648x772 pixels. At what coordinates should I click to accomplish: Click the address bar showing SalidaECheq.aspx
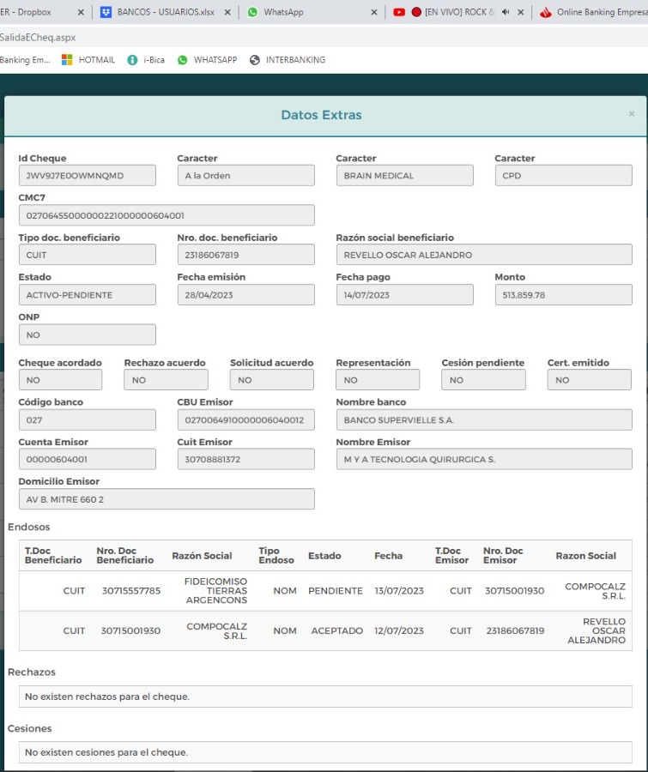pos(324,38)
